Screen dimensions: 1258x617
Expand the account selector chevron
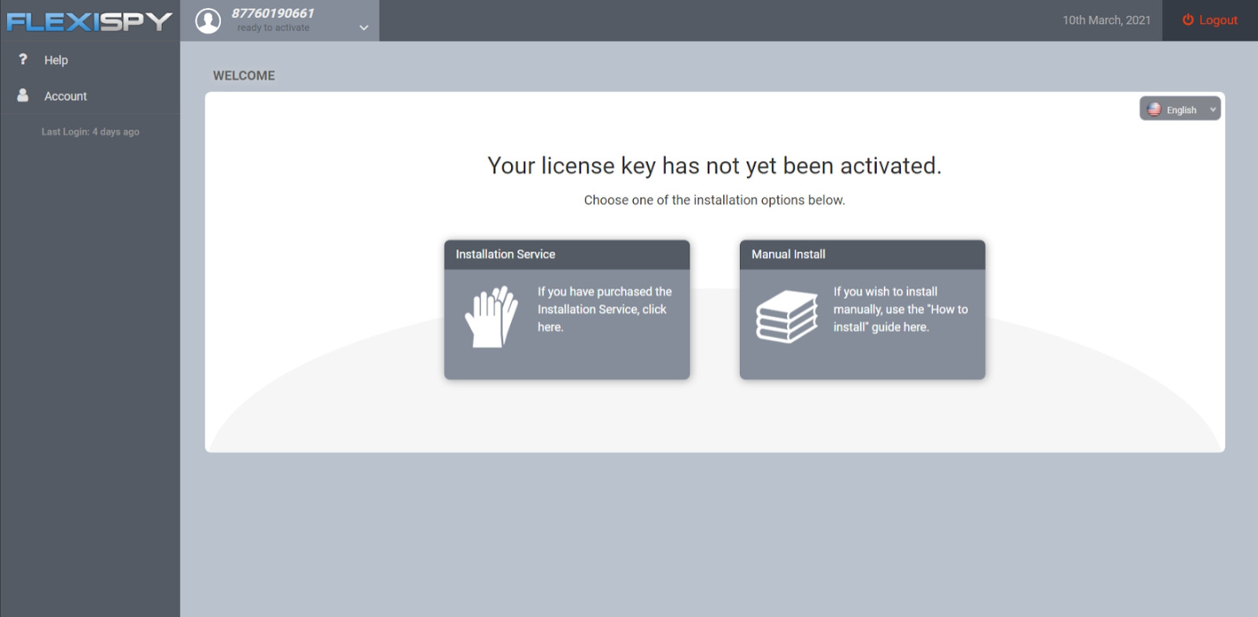(363, 28)
